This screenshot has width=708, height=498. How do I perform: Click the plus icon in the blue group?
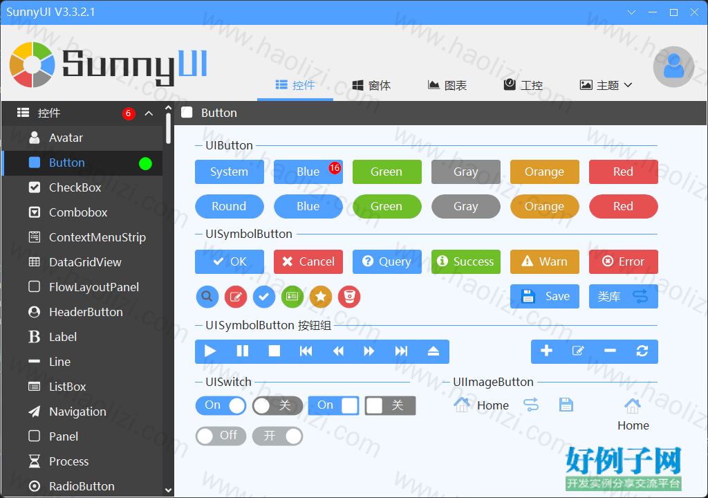click(547, 351)
